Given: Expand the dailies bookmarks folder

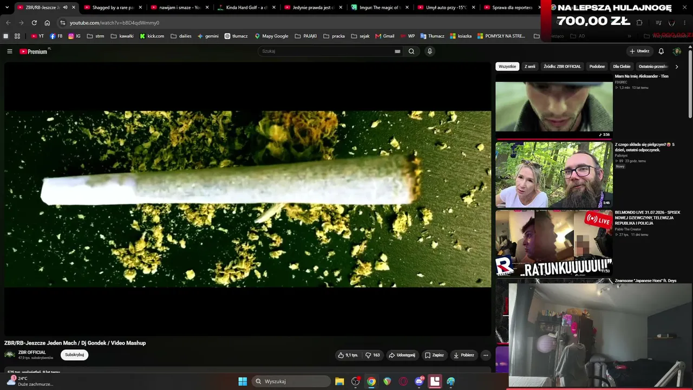Looking at the screenshot, I should click(181, 36).
